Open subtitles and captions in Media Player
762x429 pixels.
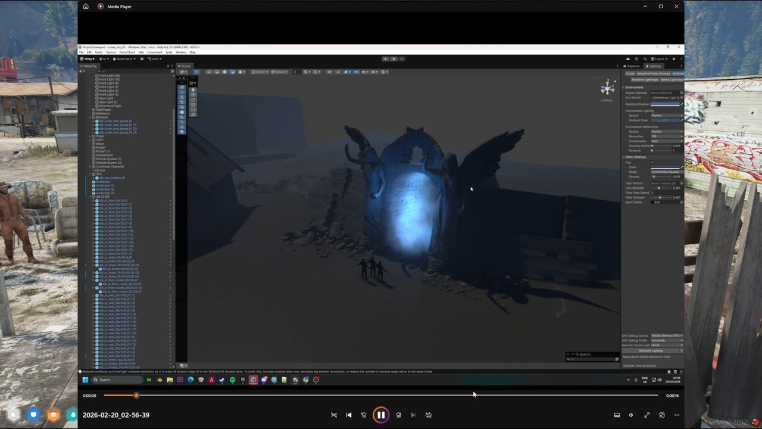[617, 415]
